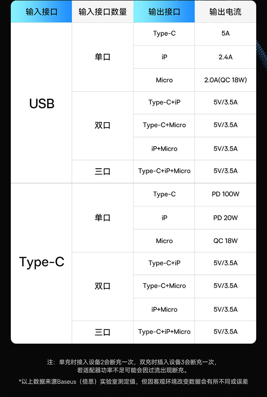Click the large Type-C input interface cell
The height and width of the screenshot is (397, 267).
click(42, 262)
